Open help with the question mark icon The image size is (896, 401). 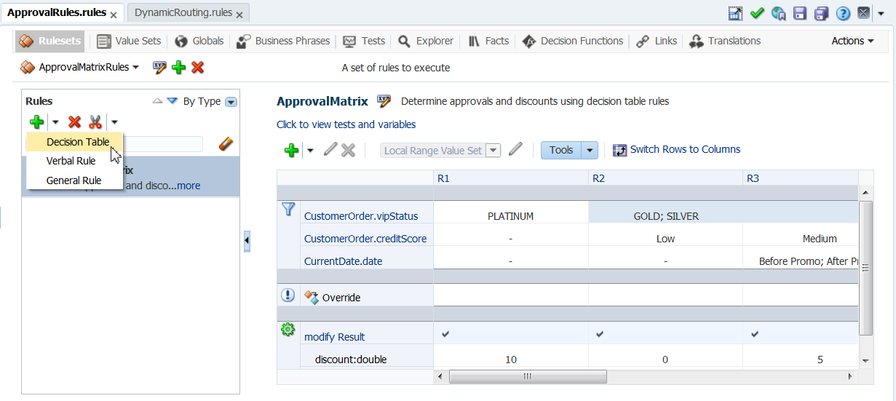[x=843, y=13]
